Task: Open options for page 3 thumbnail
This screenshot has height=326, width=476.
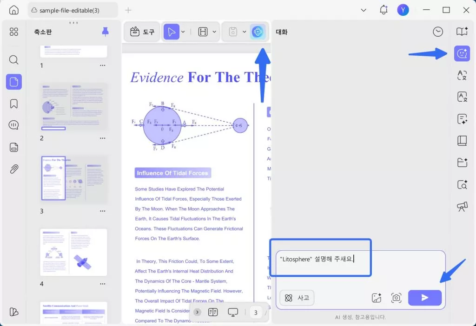Action: 103,211
